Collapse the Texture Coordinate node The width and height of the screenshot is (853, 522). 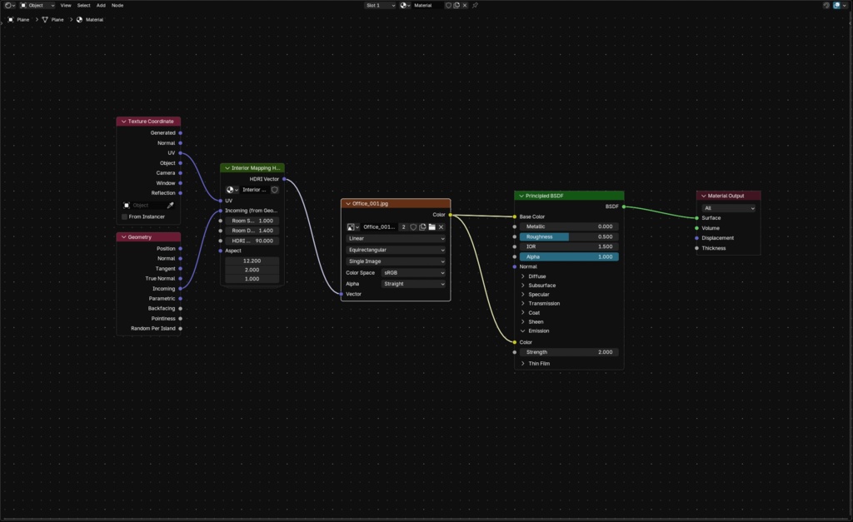pyautogui.click(x=123, y=122)
